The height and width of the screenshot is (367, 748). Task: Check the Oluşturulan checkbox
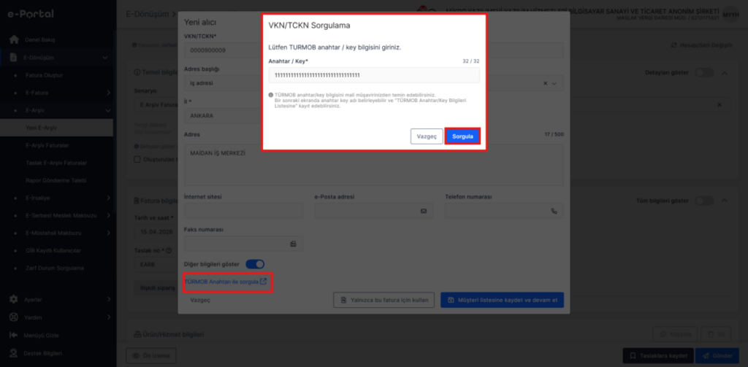click(x=137, y=159)
